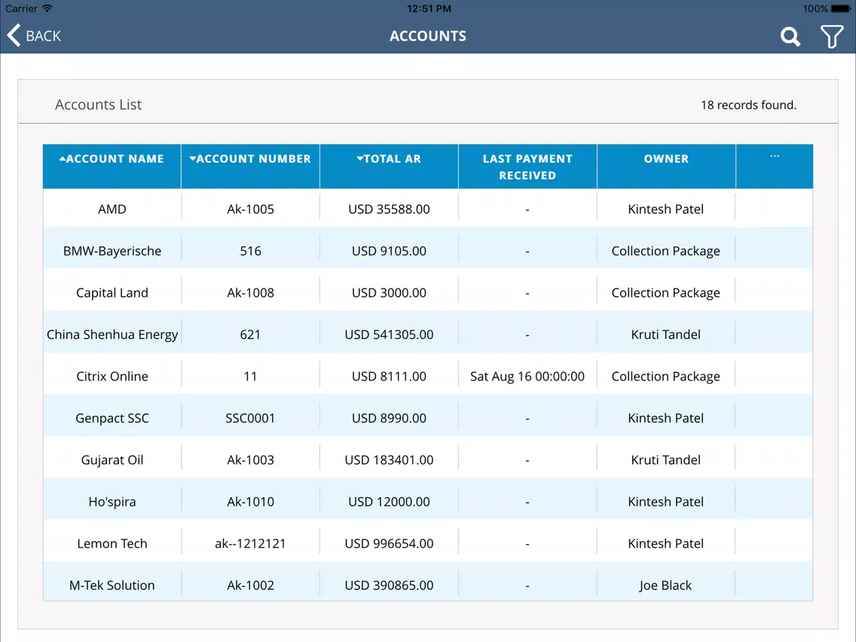Open the filter funnel icon
856x642 pixels.
click(x=831, y=37)
